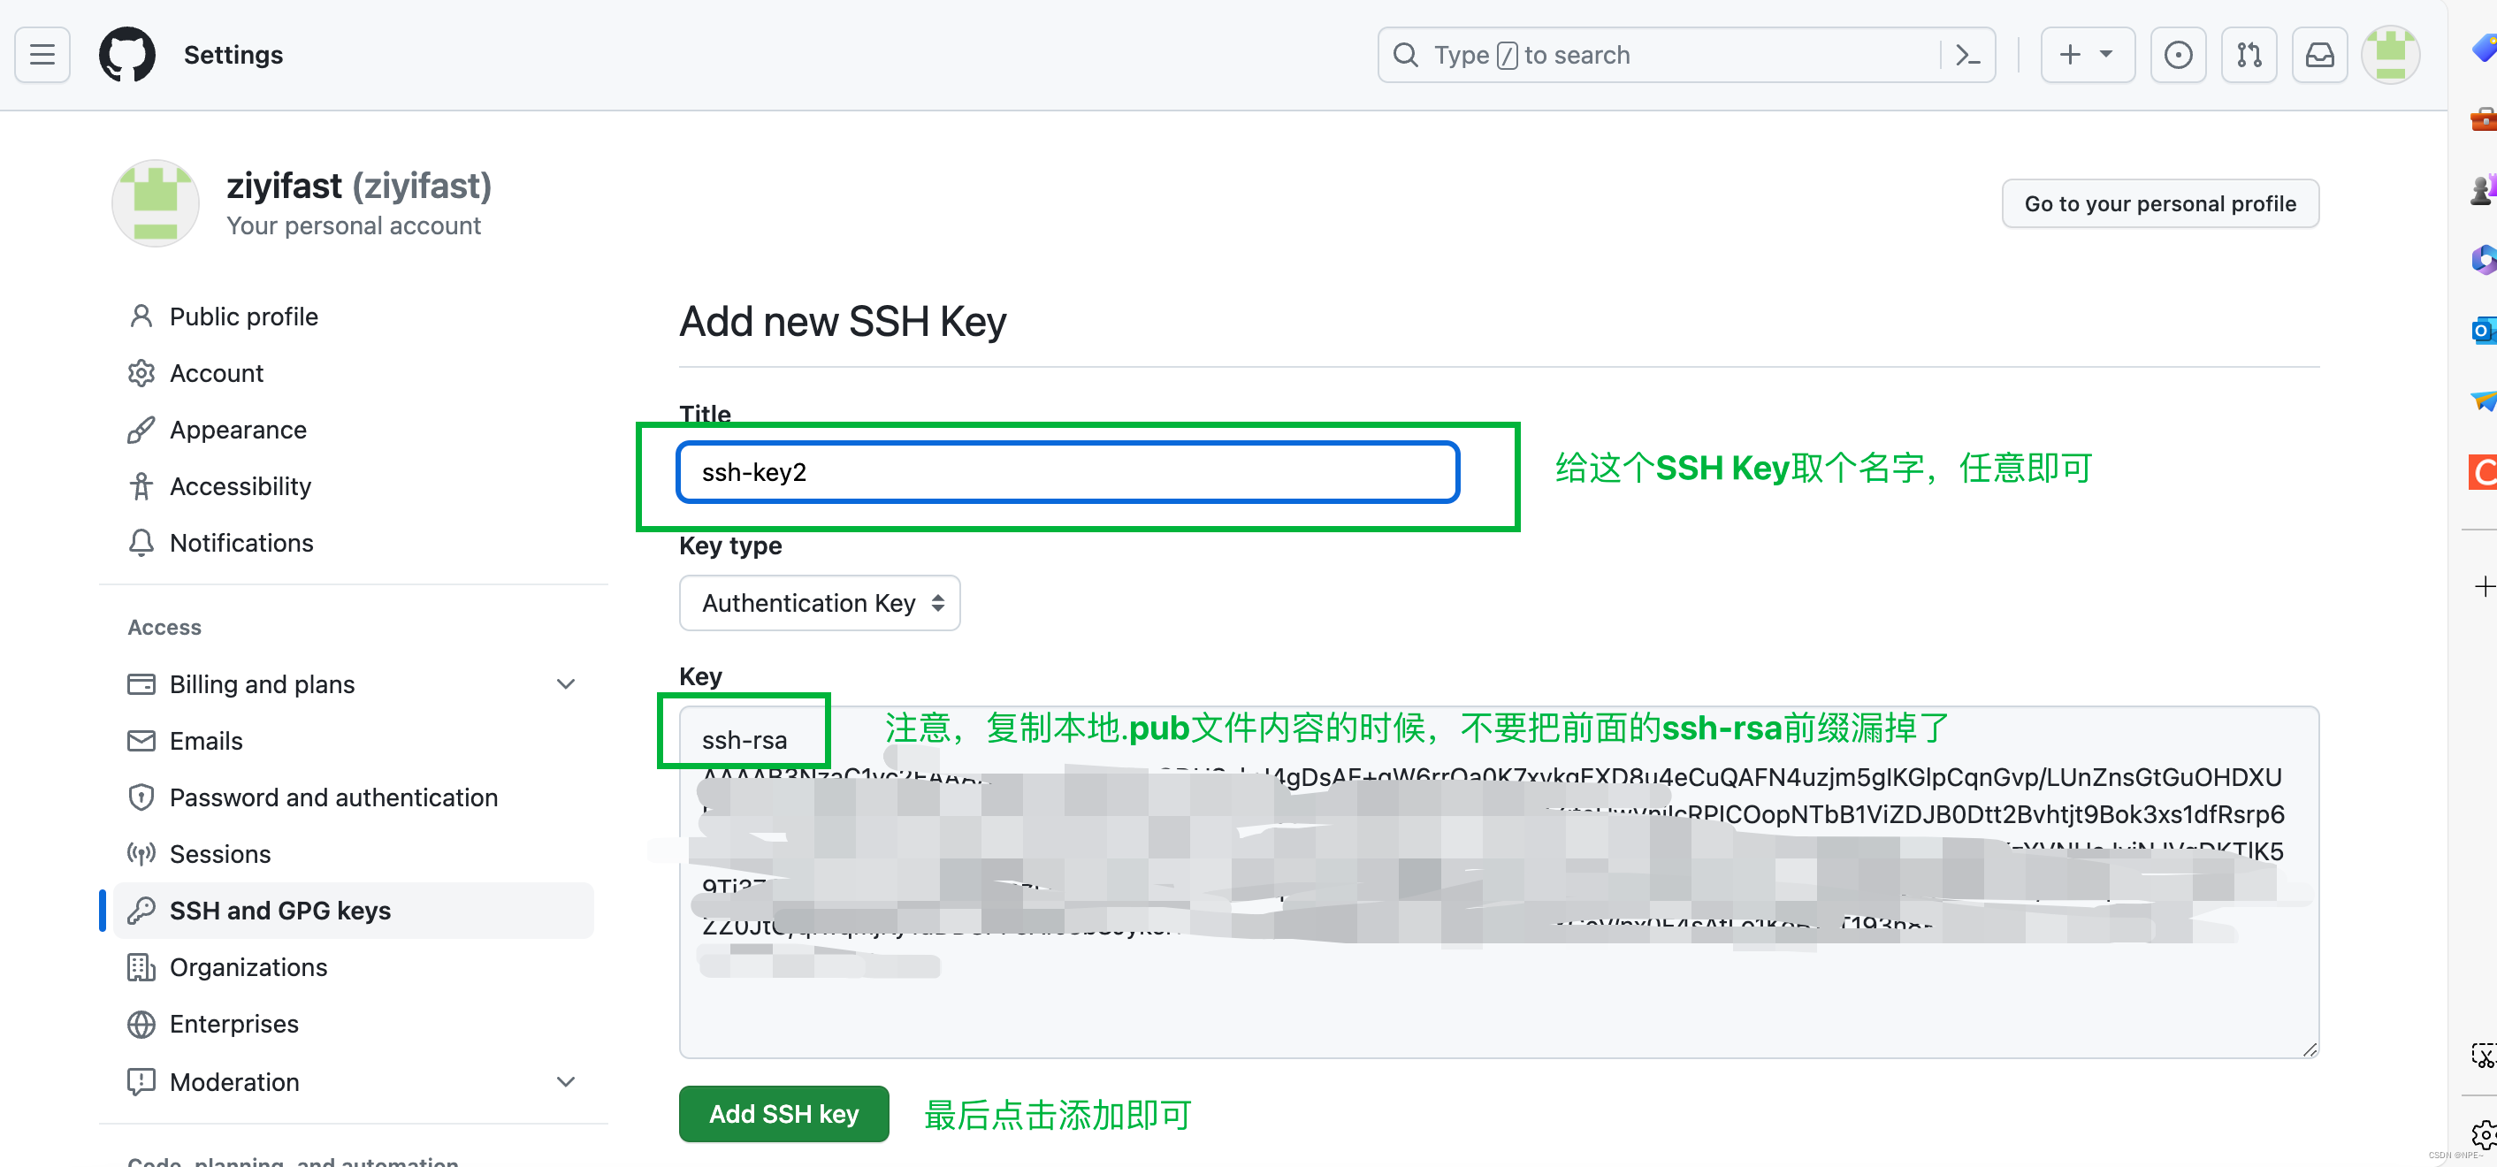Open Copilot in the browser sidebar

coord(2484,259)
